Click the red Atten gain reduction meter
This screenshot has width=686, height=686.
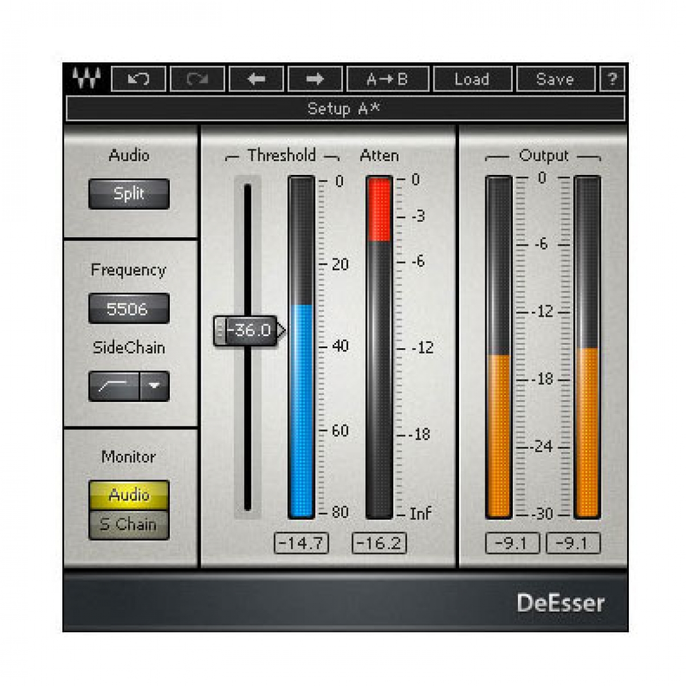pyautogui.click(x=379, y=347)
